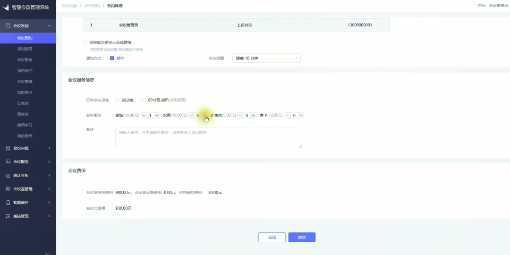Click the 水果 quantity value field

coord(198,116)
